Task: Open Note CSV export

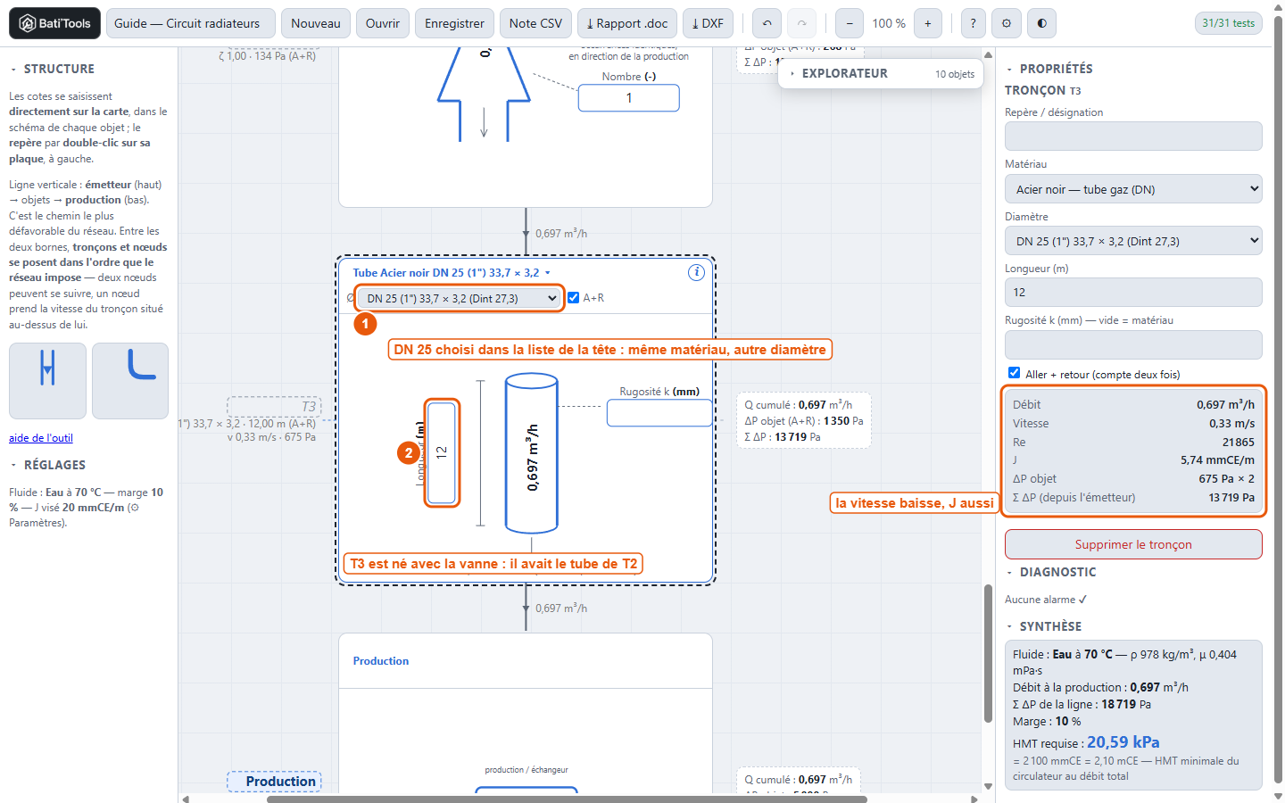Action: 535,23
